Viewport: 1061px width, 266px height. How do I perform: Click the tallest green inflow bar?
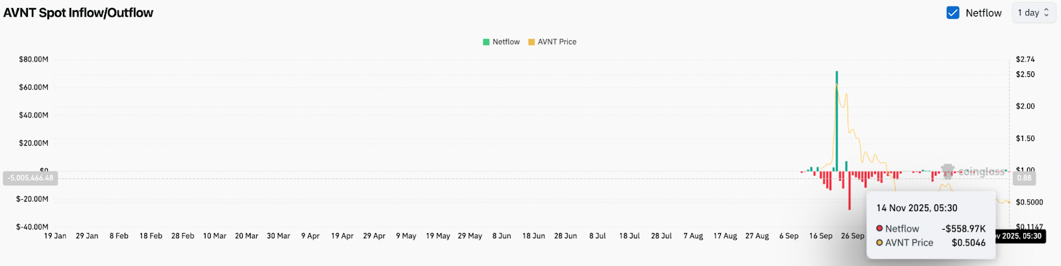pyautogui.click(x=837, y=119)
